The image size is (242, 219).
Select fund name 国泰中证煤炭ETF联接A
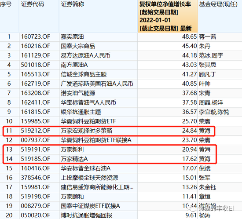90,206
